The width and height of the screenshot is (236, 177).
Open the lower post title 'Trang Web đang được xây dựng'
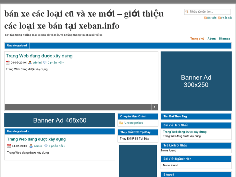tap(36, 139)
